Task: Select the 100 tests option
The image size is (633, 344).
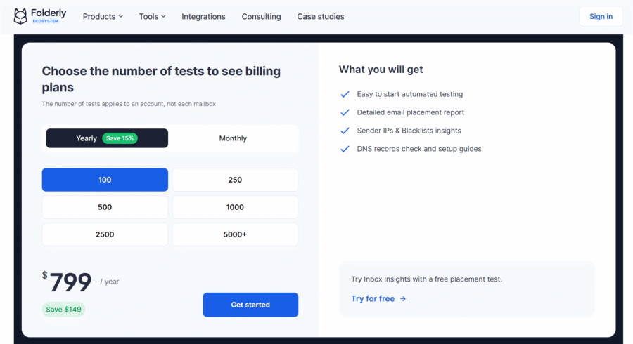Action: click(105, 180)
